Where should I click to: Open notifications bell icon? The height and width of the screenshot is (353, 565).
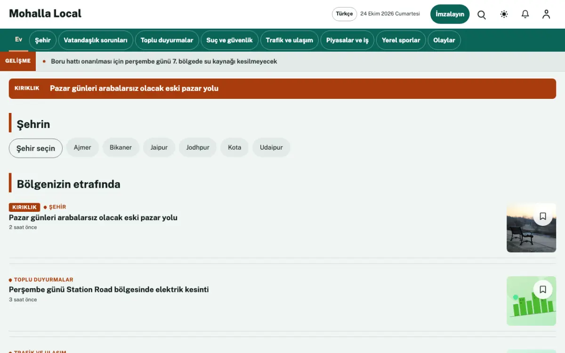point(525,14)
